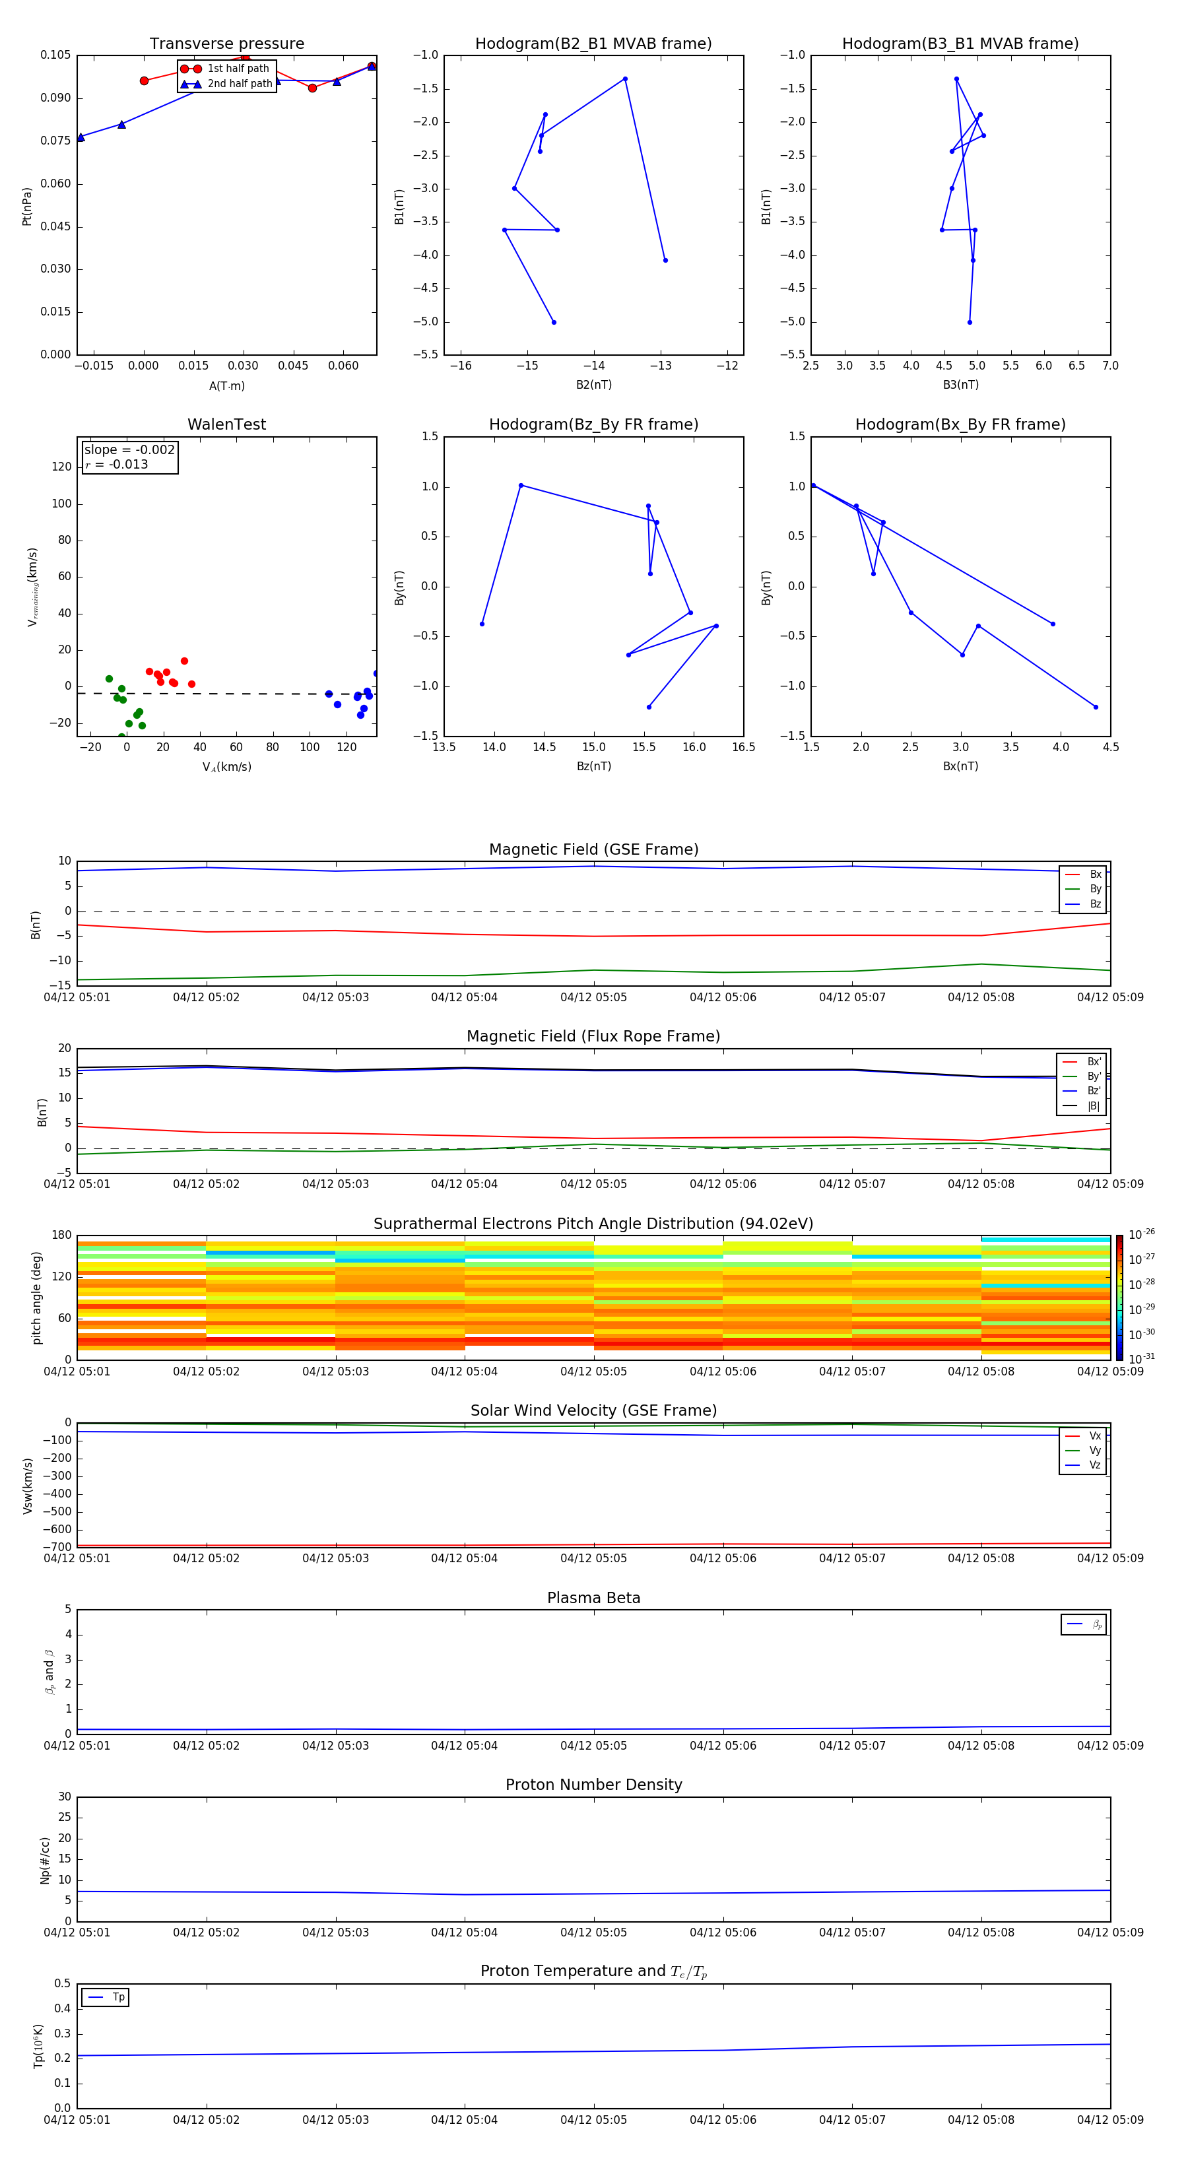The height and width of the screenshot is (2178, 1188).
Task: Click the Proton Temperature and Te/Tp title
Action: pyautogui.click(x=593, y=1971)
